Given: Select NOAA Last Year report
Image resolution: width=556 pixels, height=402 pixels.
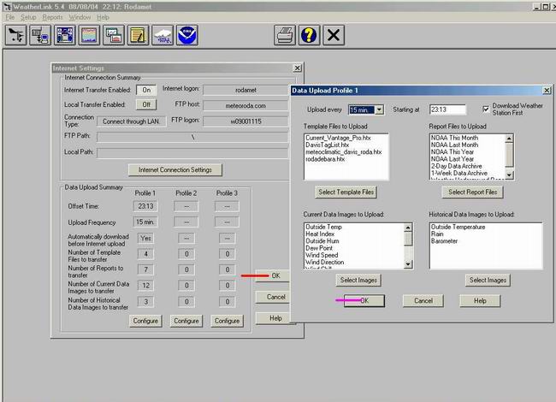Looking at the screenshot, I should pos(452,159).
